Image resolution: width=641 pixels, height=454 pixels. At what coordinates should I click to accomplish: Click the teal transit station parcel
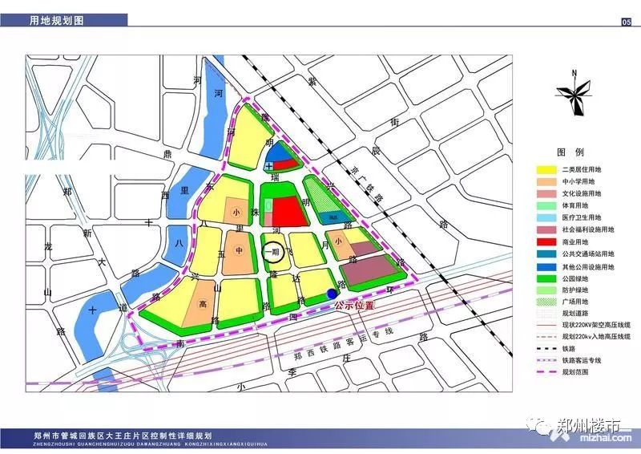point(333,217)
